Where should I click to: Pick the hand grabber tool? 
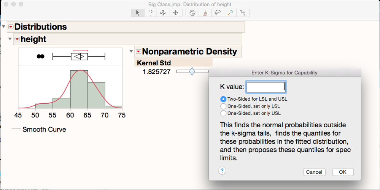point(192,13)
